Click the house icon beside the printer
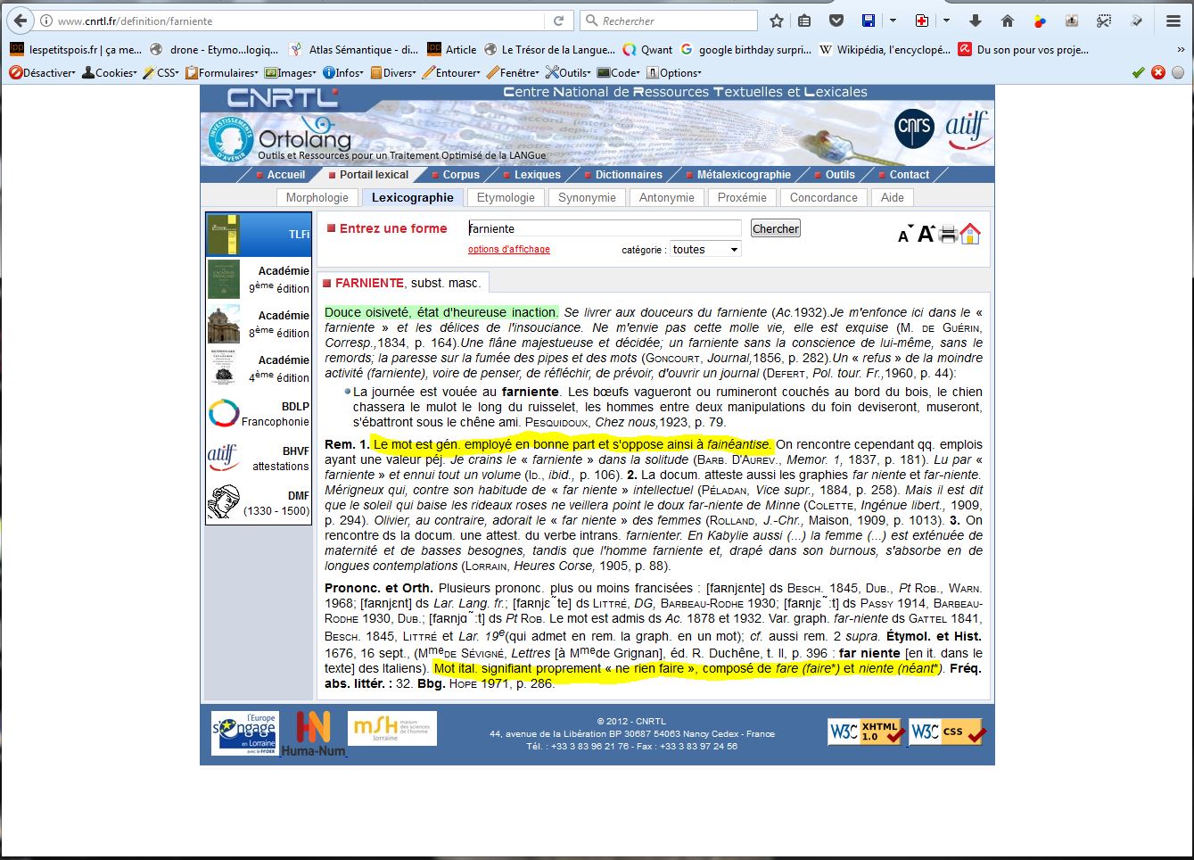The width and height of the screenshot is (1194, 860). 970,234
